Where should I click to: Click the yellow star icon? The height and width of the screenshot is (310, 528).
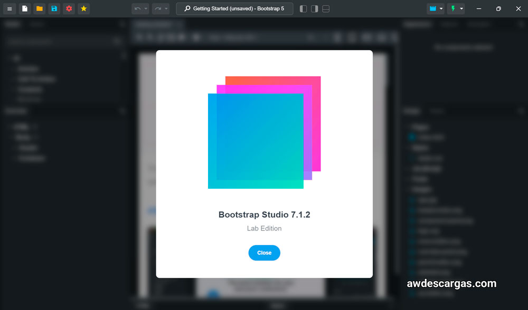pyautogui.click(x=84, y=9)
